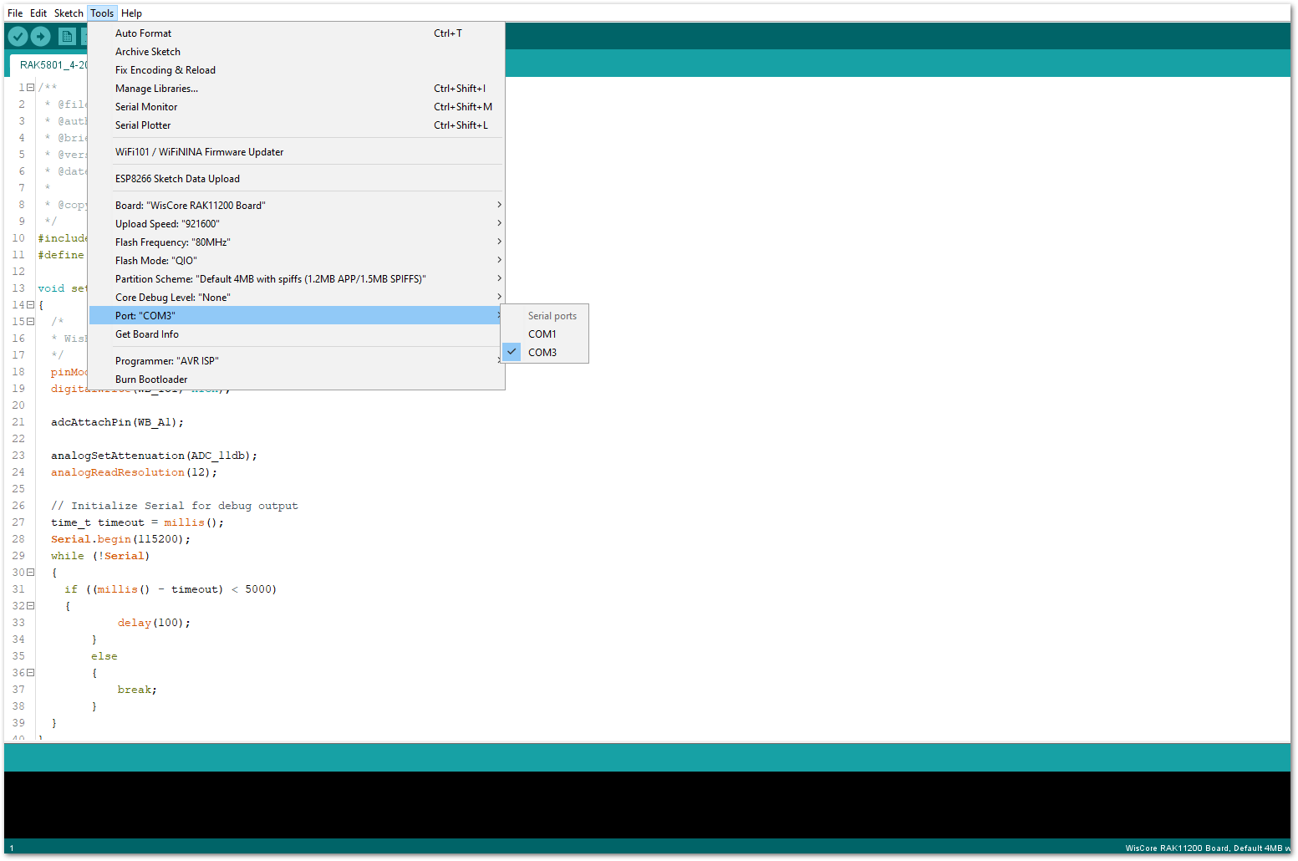This screenshot has width=1298, height=861.
Task: Open Manage Libraries...
Action: (x=297, y=89)
